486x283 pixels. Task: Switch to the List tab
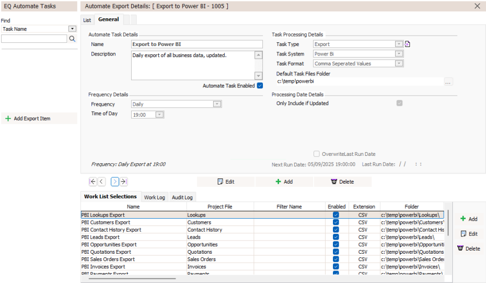87,20
